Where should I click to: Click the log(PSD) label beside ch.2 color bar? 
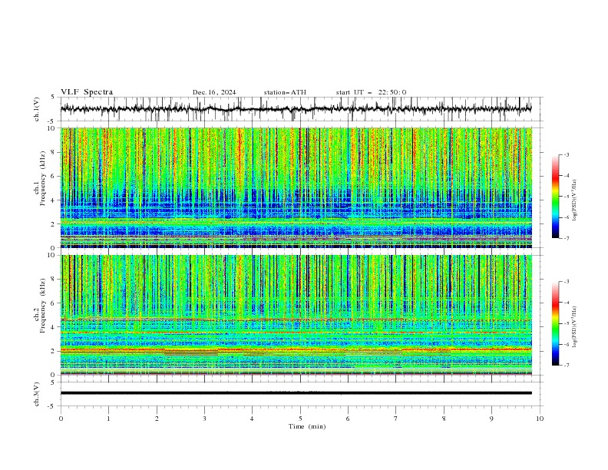(575, 327)
